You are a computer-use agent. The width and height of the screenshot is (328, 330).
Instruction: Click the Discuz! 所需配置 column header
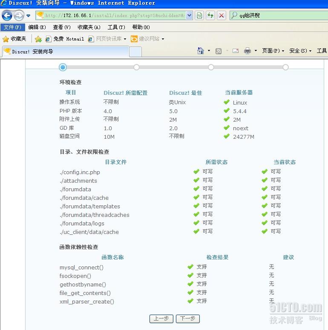click(126, 93)
